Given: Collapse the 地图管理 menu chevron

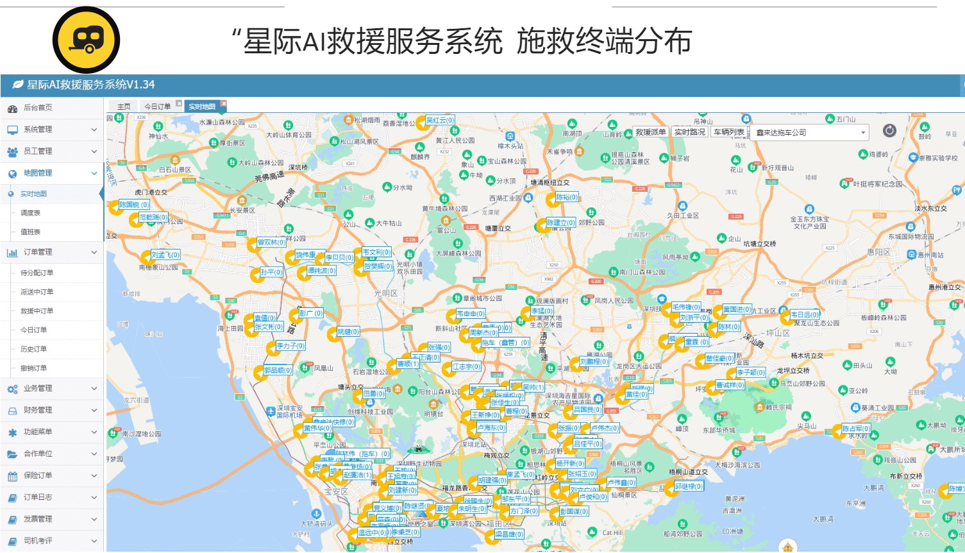Looking at the screenshot, I should click(94, 173).
